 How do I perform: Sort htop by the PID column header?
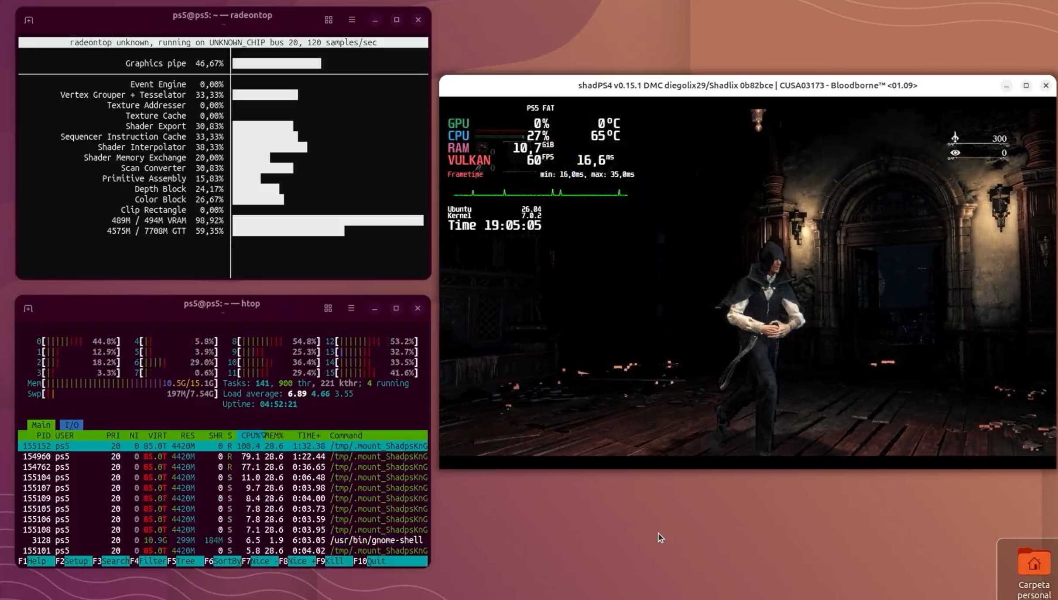coord(43,435)
